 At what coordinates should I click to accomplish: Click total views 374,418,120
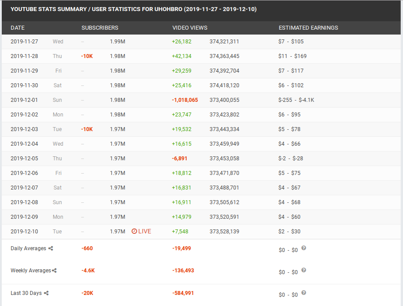(x=224, y=85)
